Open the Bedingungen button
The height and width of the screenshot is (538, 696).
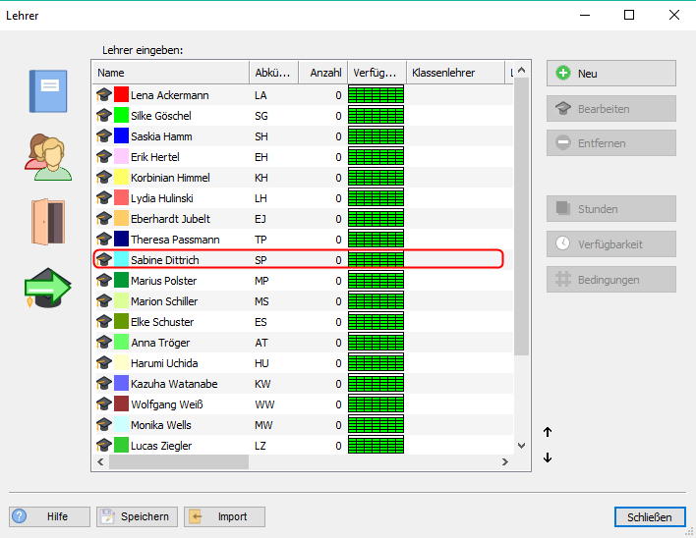pyautogui.click(x=611, y=280)
